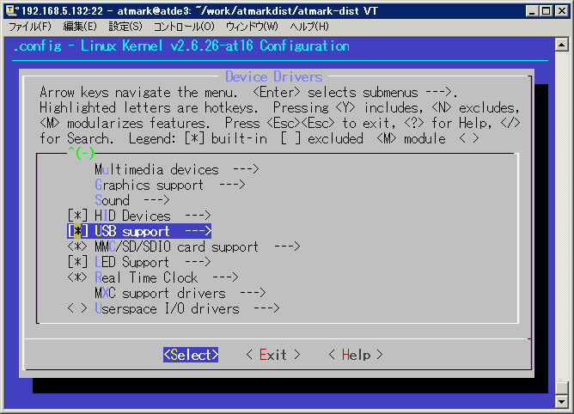
Task: Toggle the Real Time Clock selector
Action: [x=77, y=277]
